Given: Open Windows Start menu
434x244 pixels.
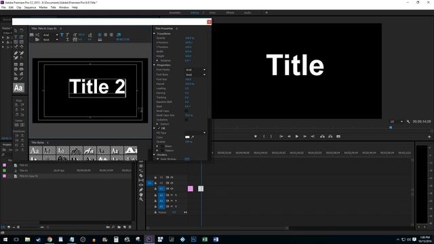Looking at the screenshot, I should [5, 239].
